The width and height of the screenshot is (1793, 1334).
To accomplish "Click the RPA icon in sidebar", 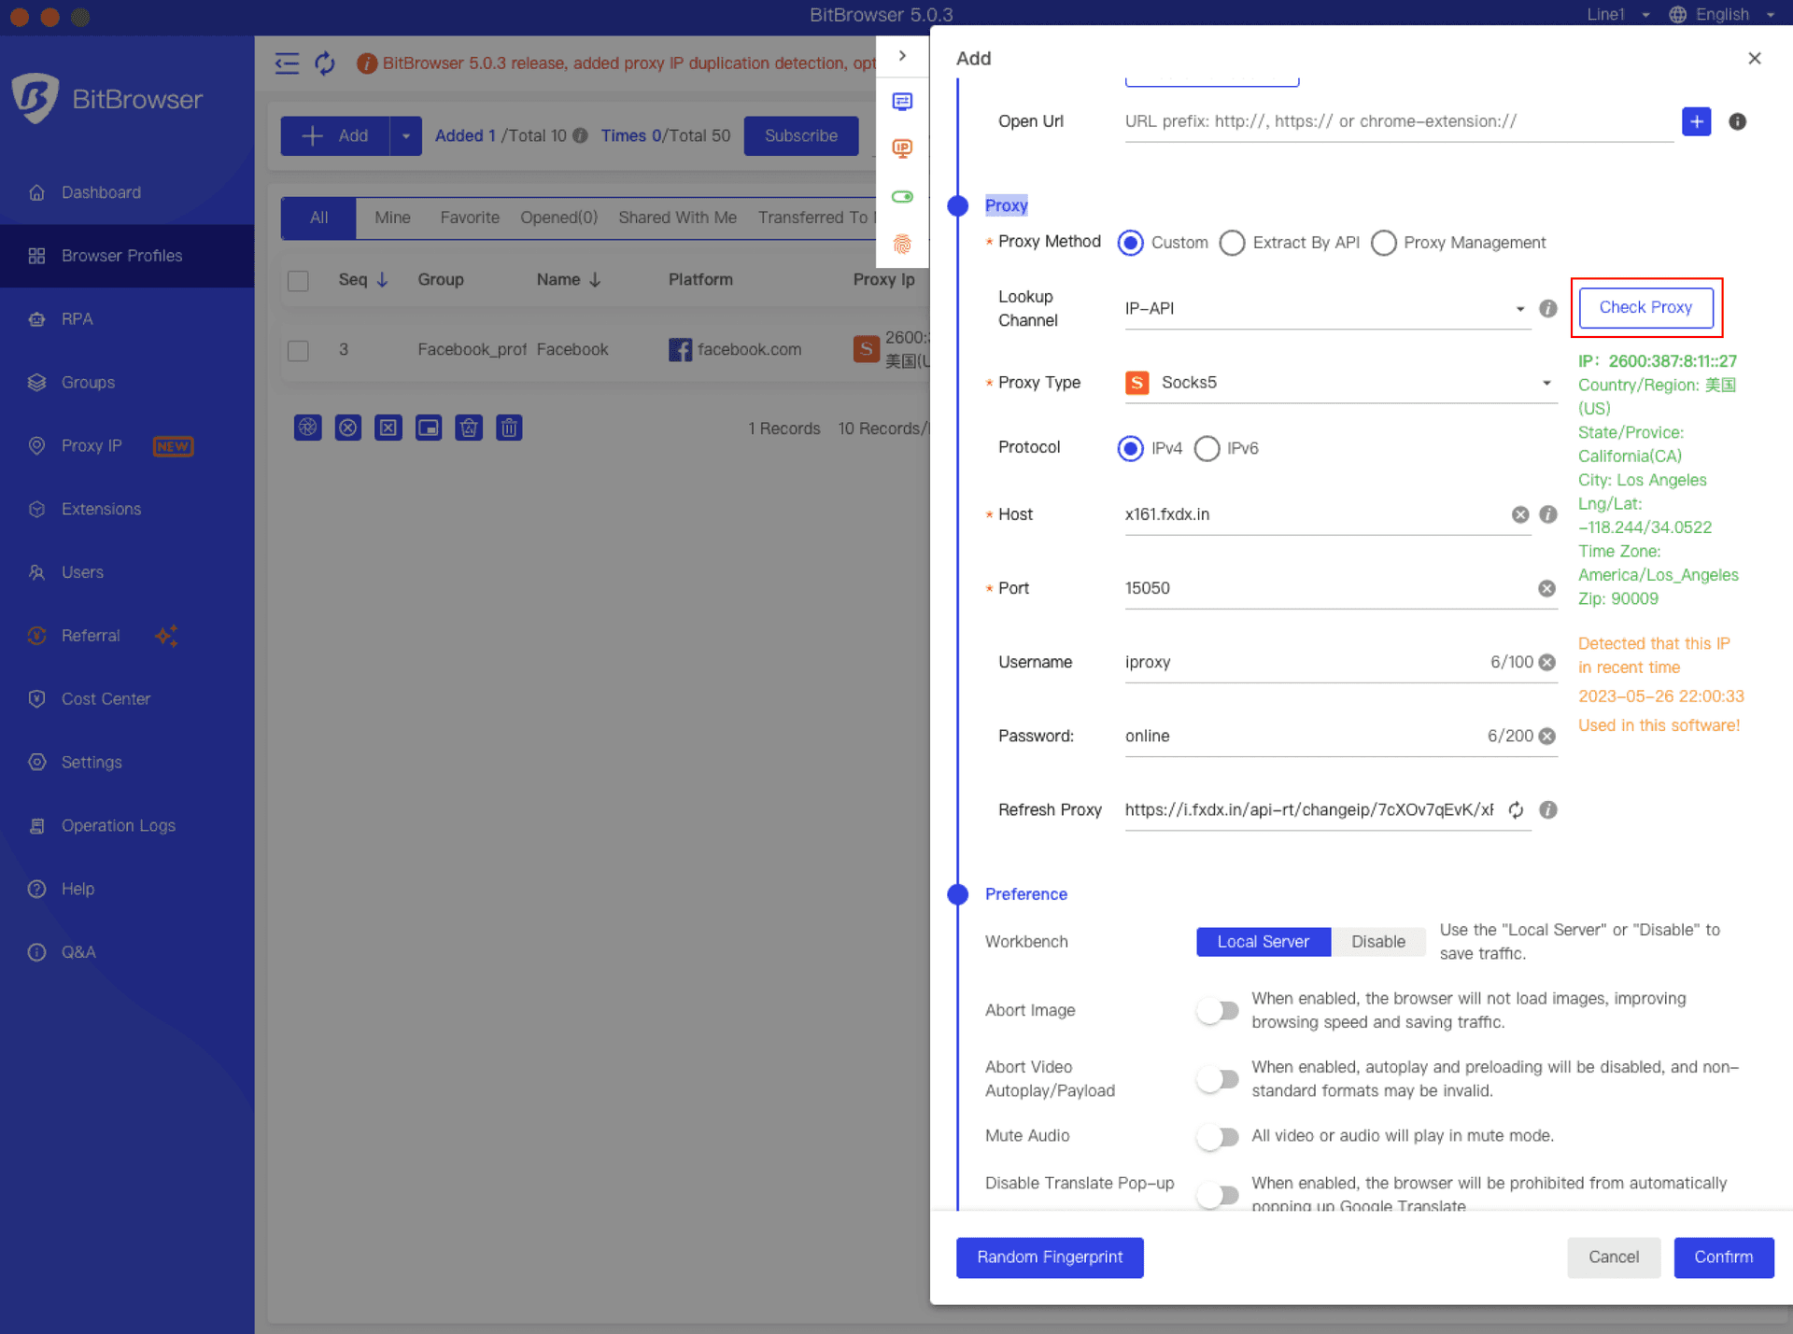I will 38,319.
